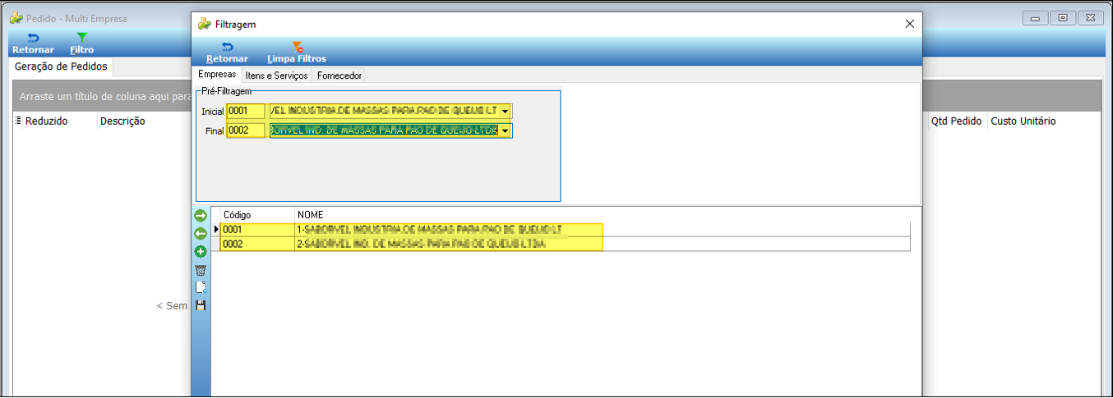Screen dimensions: 1113x398
Task: Click the Limpa Filtros toolbar button
Action: click(297, 53)
